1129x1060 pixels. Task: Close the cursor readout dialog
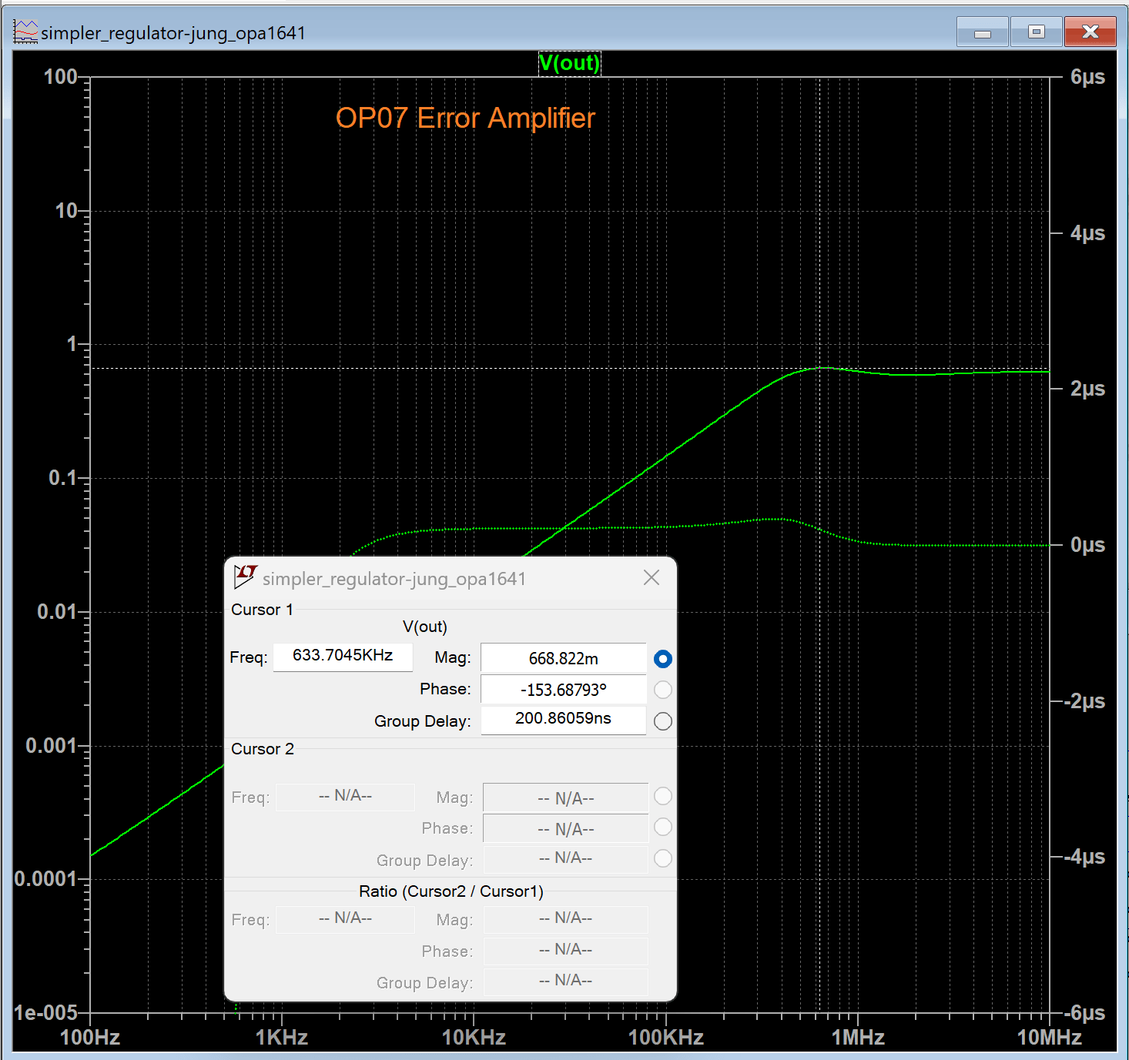[652, 577]
